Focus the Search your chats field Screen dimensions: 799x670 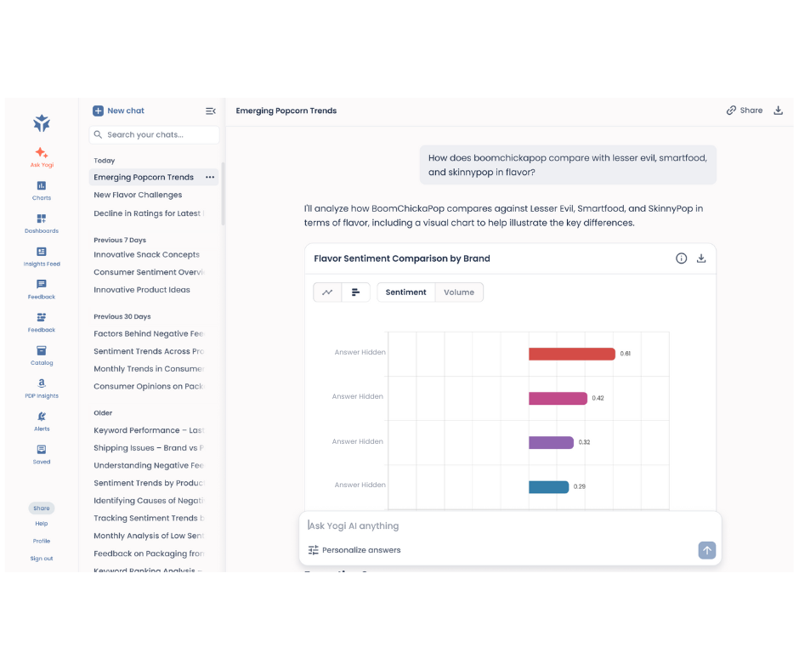154,134
